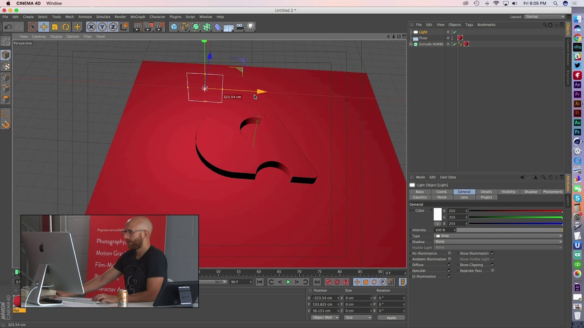Image resolution: width=584 pixels, height=328 pixels.
Task: Adjust the light Intensity slider bar
Action: coord(510,230)
